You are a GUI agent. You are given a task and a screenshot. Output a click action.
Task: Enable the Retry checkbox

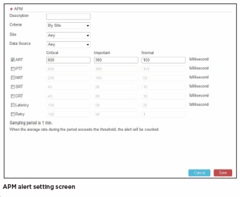[13, 114]
